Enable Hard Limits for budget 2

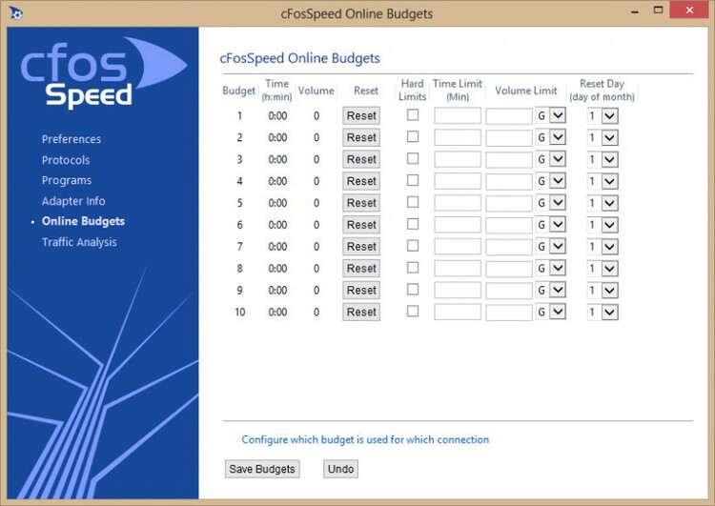(x=413, y=137)
